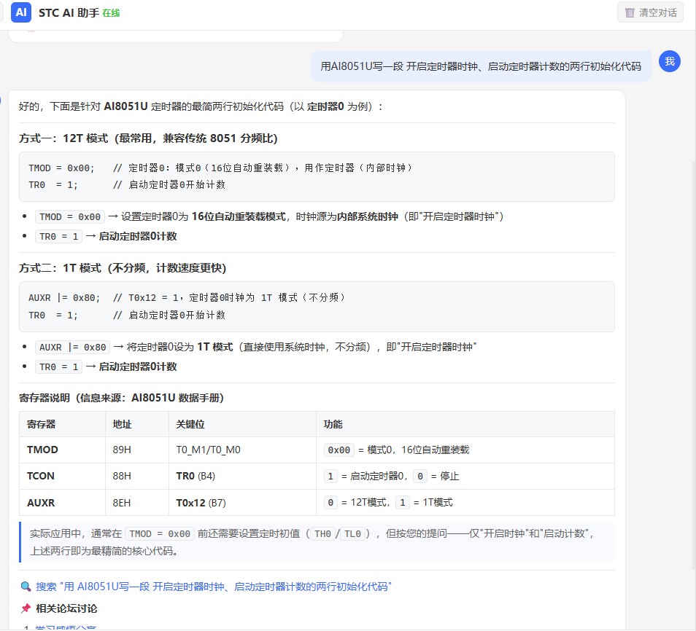This screenshot has width=696, height=631.
Task: Click the 清空对话 clear chat button
Action: point(650,12)
